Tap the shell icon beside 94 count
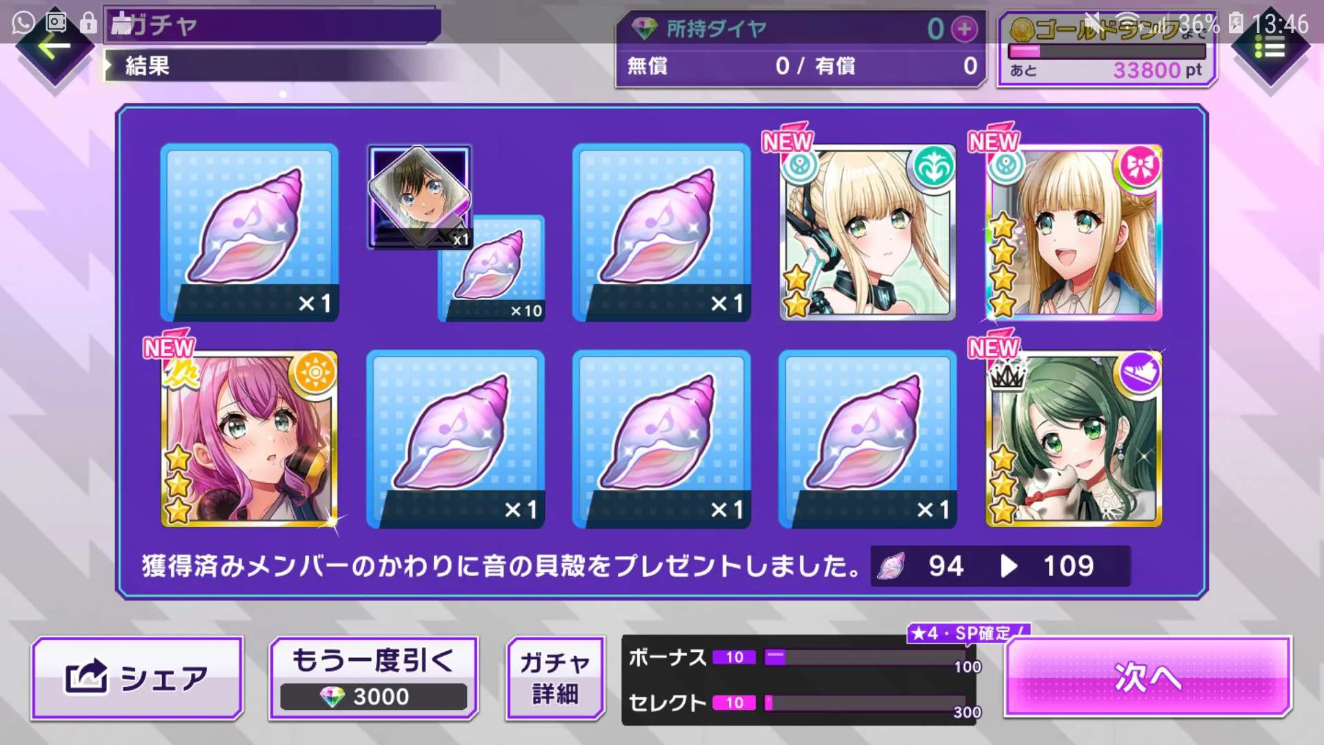The width and height of the screenshot is (1324, 745). pyautogui.click(x=891, y=566)
